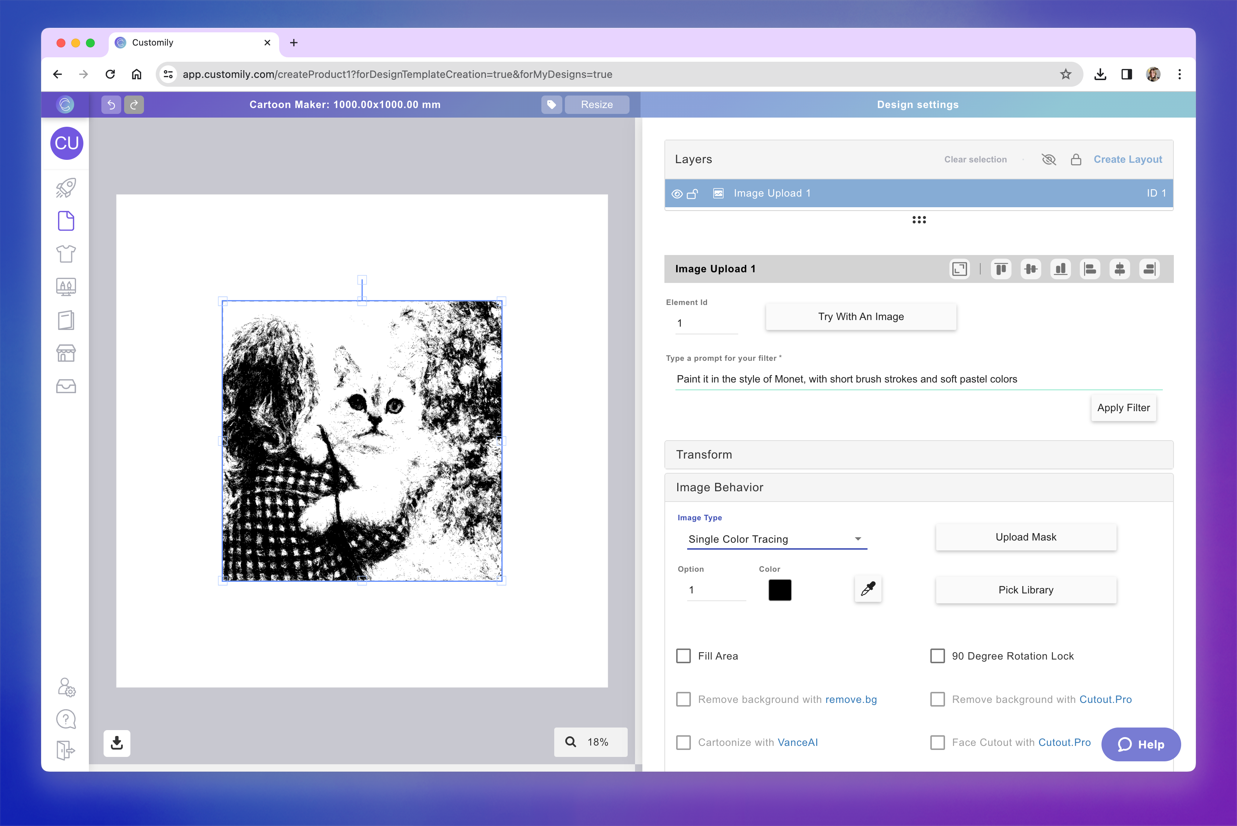Open the question mark help icon

pyautogui.click(x=66, y=719)
